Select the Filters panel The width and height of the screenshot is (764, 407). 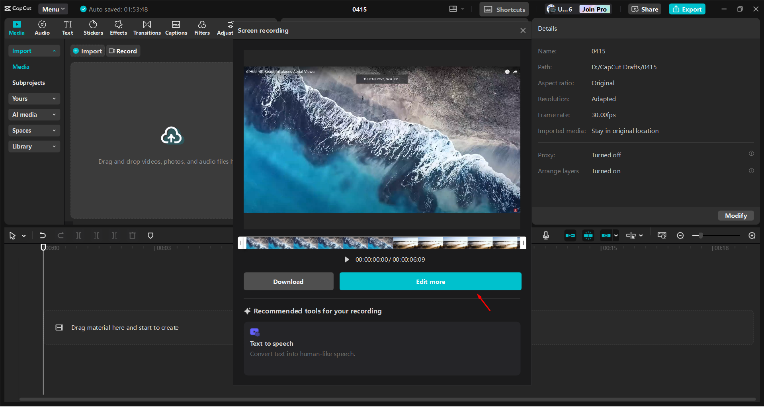202,27
